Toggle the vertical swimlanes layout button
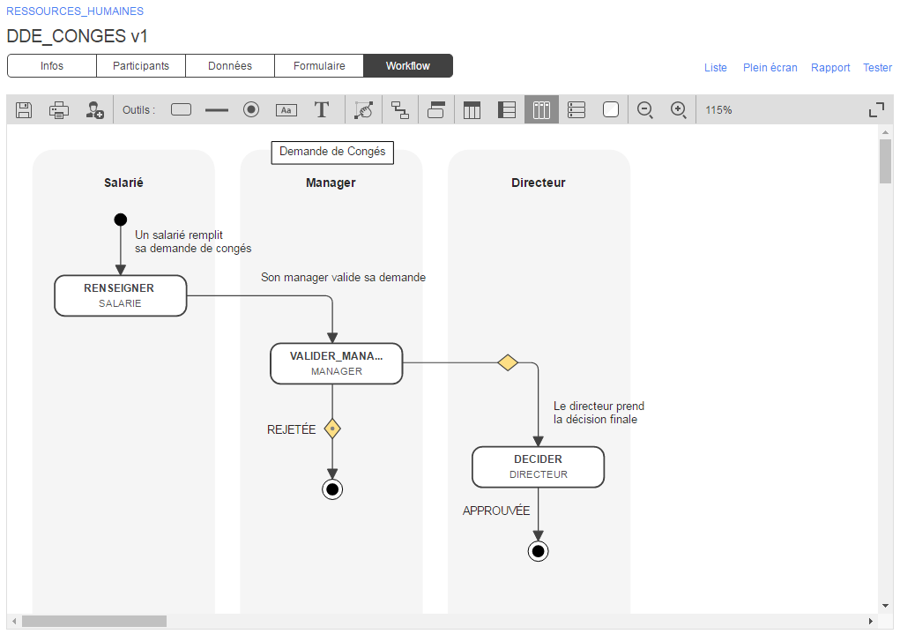Image resolution: width=900 pixels, height=634 pixels. click(x=542, y=110)
